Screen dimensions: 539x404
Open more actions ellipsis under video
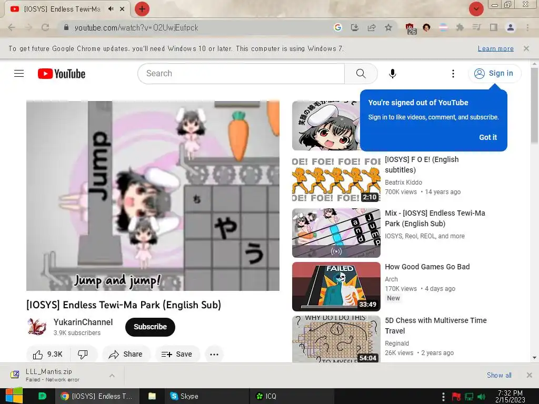(214, 354)
